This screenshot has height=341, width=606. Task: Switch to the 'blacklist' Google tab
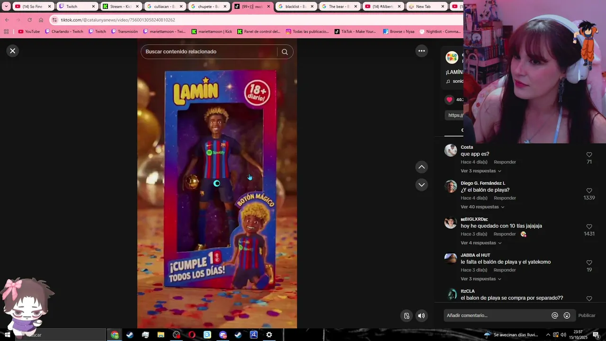[x=295, y=7]
